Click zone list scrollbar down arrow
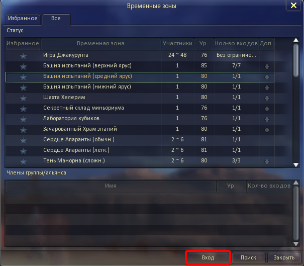 pyautogui.click(x=296, y=165)
